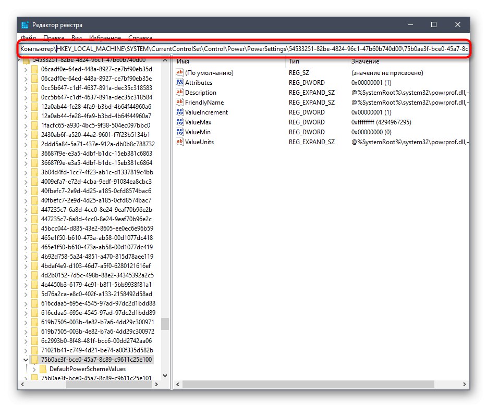Click the Description string value icon
This screenshot has height=407, width=487.
pos(180,92)
